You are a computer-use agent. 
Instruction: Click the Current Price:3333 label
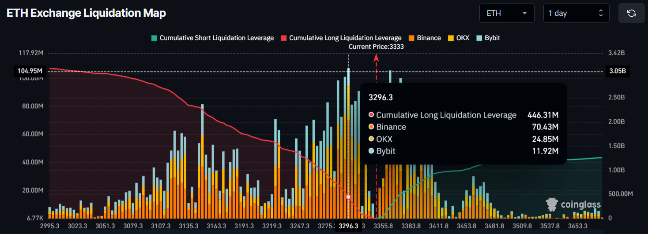[376, 47]
